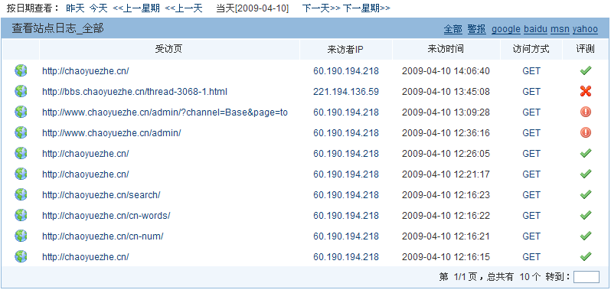Open bbs.chaoyuezhe.cn/thread-3068-1.html link

pyautogui.click(x=135, y=92)
